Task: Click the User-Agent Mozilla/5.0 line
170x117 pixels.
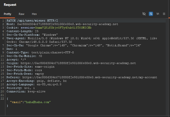Action: coord(82,38)
